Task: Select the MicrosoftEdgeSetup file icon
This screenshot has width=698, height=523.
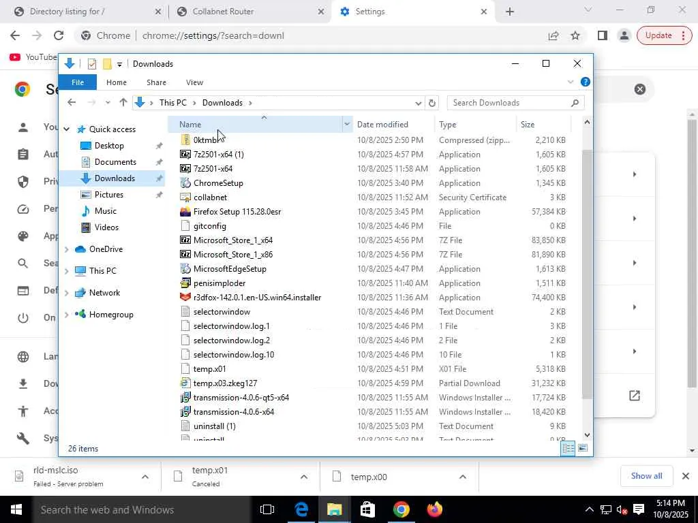Action: [185, 268]
